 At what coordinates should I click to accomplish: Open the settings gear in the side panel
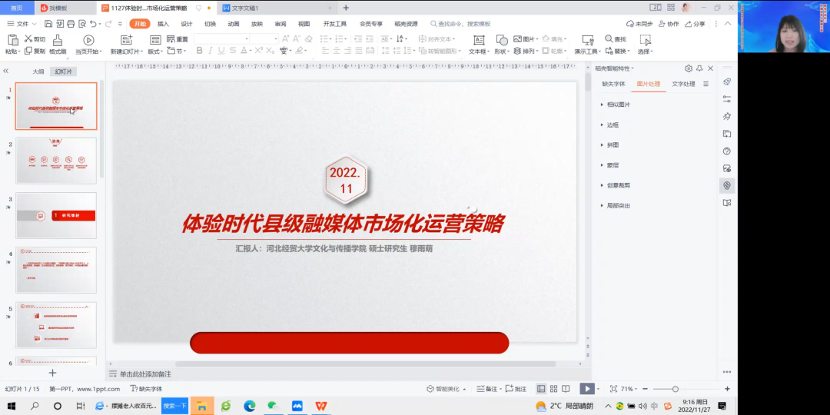tap(688, 68)
